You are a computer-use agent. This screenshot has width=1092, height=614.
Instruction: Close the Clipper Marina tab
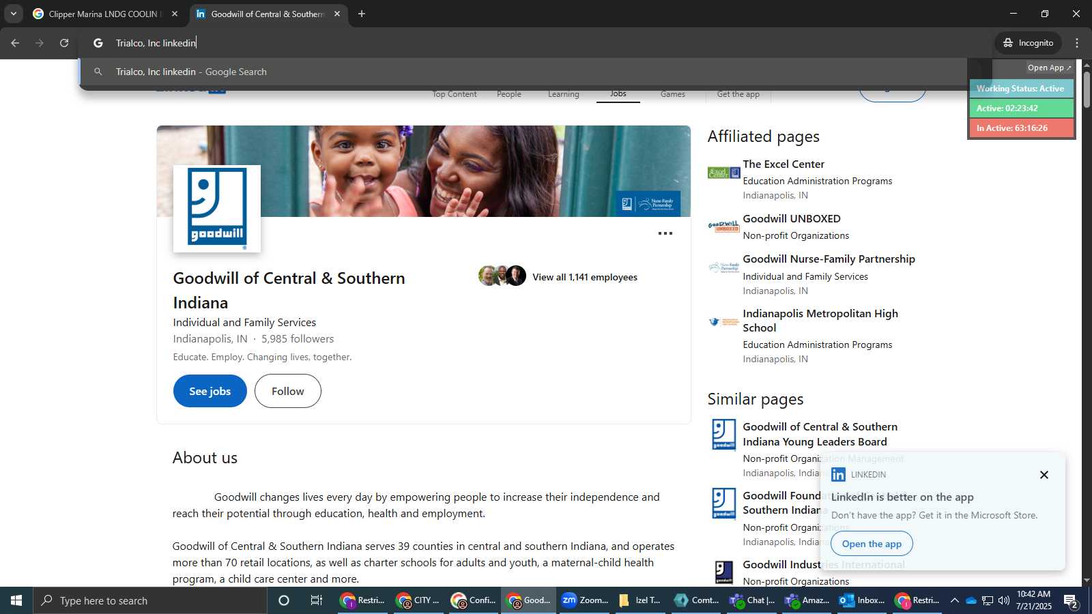[175, 14]
